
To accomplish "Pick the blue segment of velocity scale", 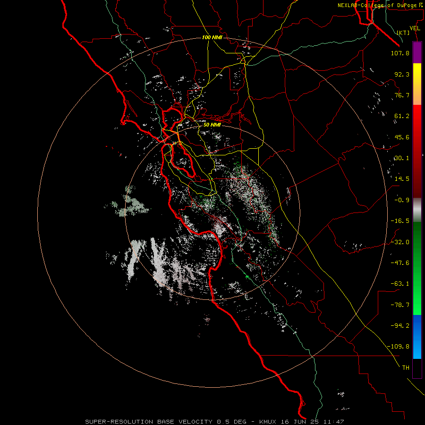I will click(x=417, y=337).
